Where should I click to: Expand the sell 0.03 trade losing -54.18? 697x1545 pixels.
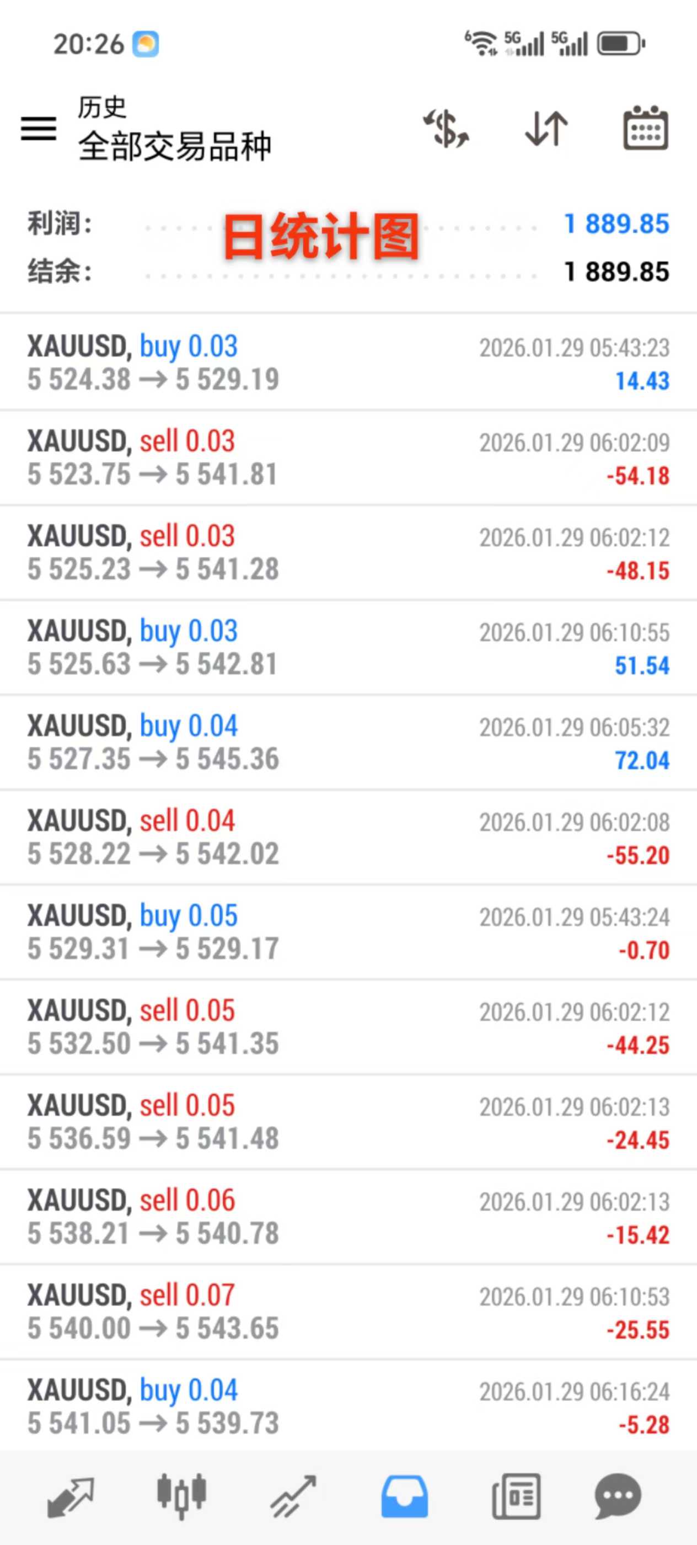click(348, 457)
